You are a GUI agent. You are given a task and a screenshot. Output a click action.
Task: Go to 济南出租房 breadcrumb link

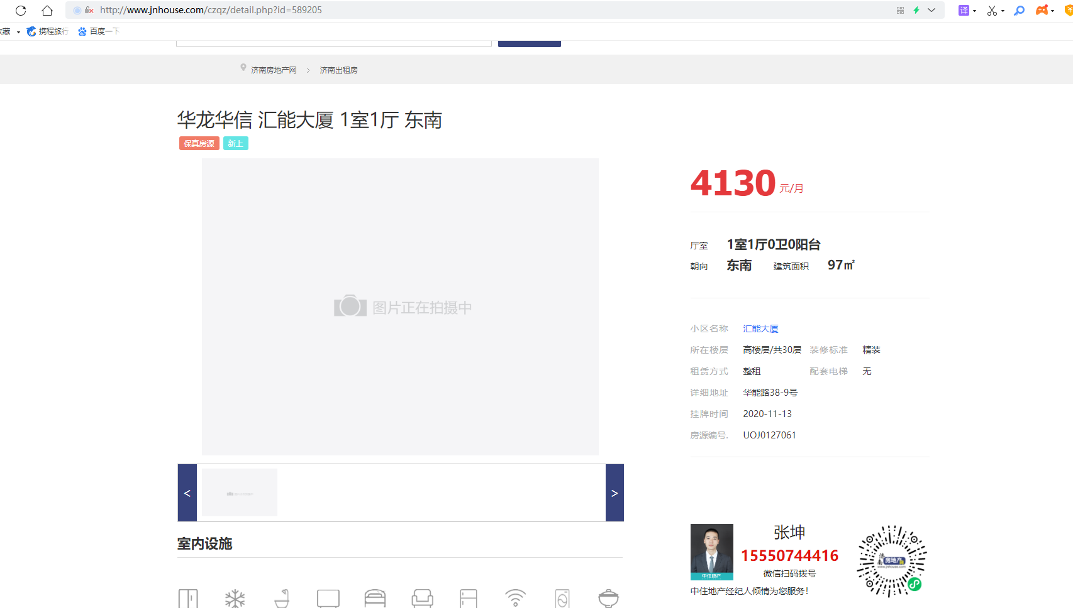[338, 70]
